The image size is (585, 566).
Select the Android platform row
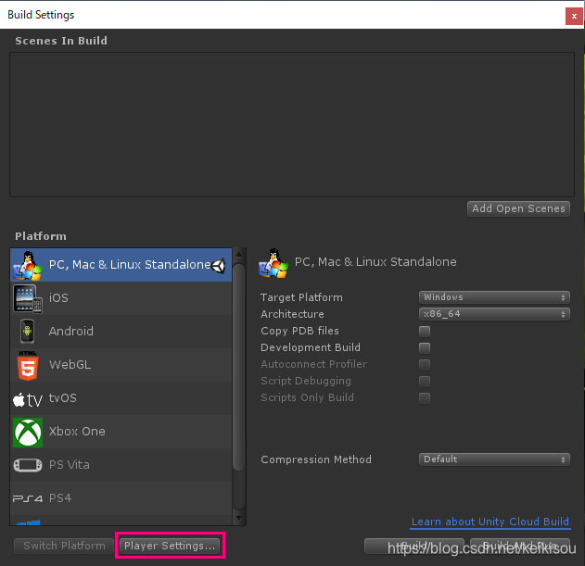[121, 332]
